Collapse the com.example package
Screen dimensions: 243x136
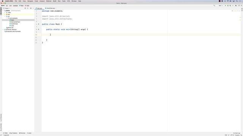pos(6,18)
